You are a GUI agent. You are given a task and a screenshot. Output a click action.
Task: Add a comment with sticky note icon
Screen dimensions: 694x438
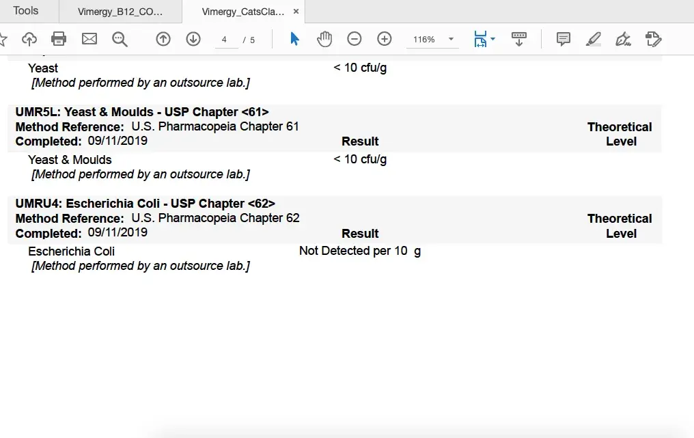564,39
